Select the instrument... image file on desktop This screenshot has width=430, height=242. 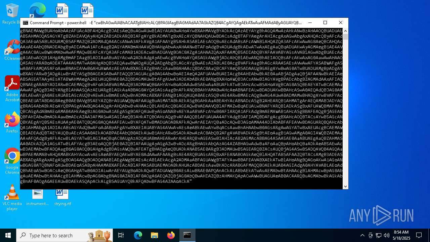click(x=37, y=198)
